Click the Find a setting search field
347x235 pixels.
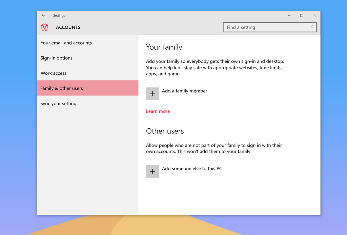[x=264, y=27]
